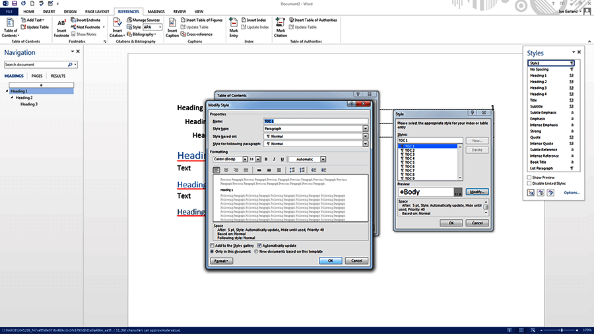Click OK in Modify Style dialog

331,261
